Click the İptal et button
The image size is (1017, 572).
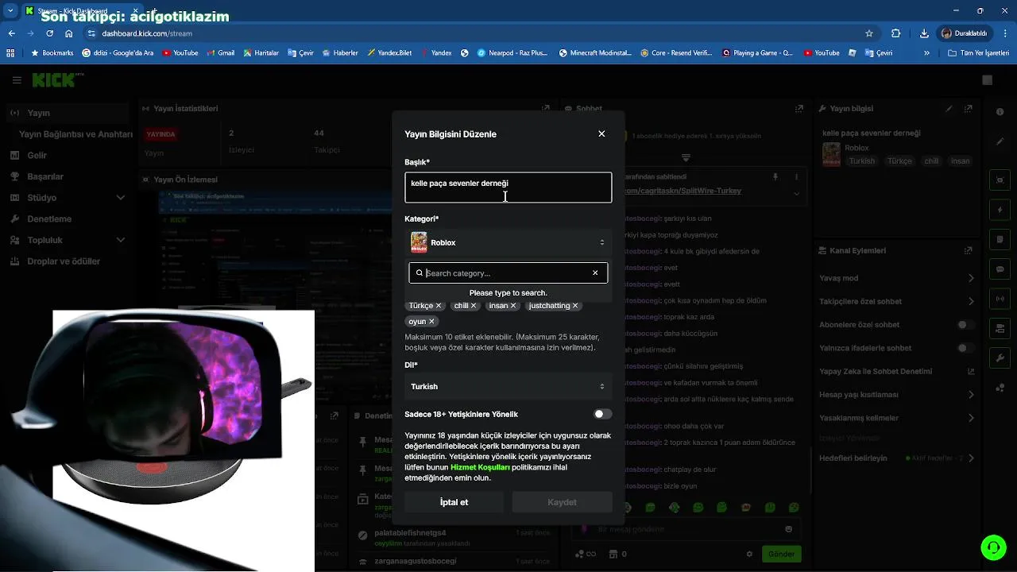454,502
